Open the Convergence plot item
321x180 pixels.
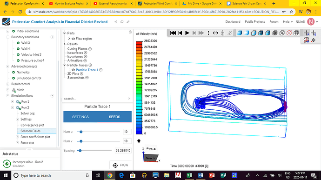[x=33, y=125]
